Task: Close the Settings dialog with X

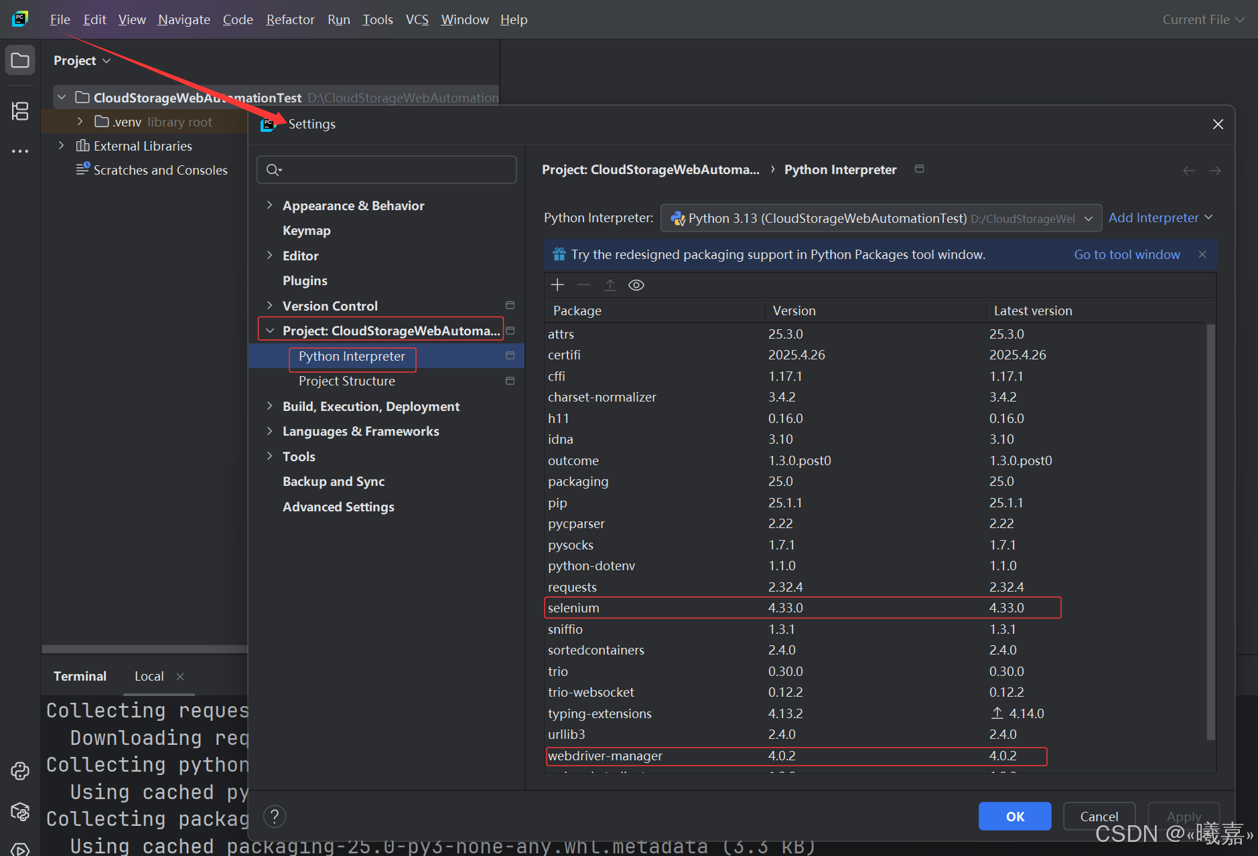Action: pos(1218,124)
